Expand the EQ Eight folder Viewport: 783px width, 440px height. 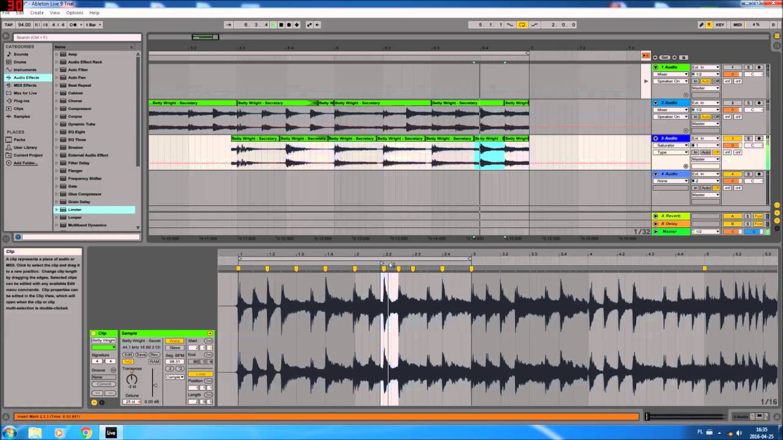56,132
